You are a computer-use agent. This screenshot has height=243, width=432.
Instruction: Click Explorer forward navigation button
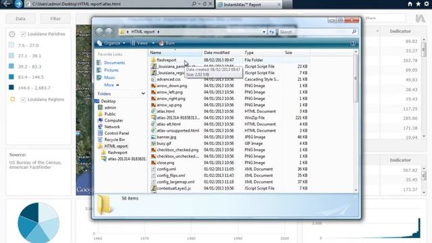109,32
